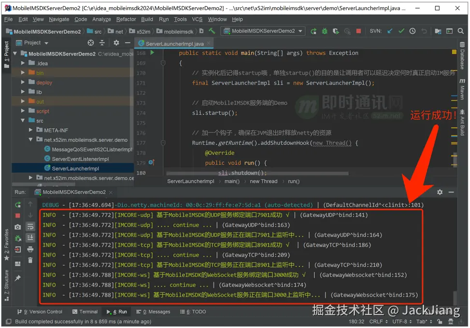
Task: Run with coverage from the toolbar icon
Action: 336,31
